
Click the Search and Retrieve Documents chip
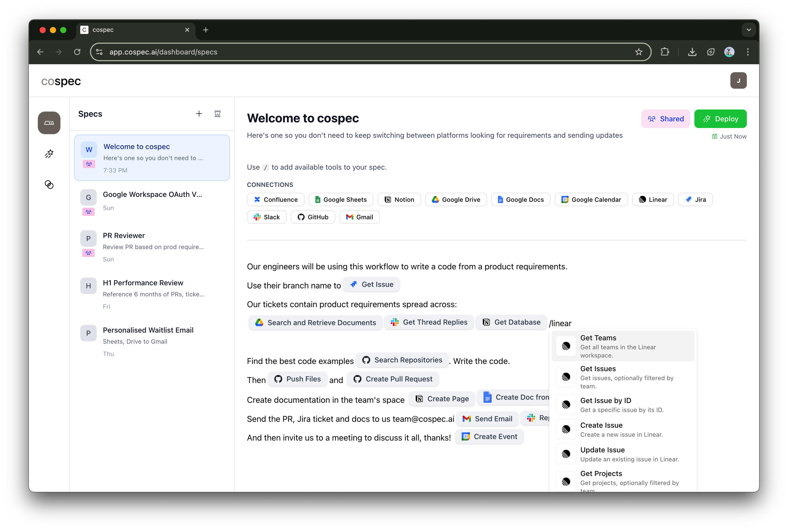point(315,323)
